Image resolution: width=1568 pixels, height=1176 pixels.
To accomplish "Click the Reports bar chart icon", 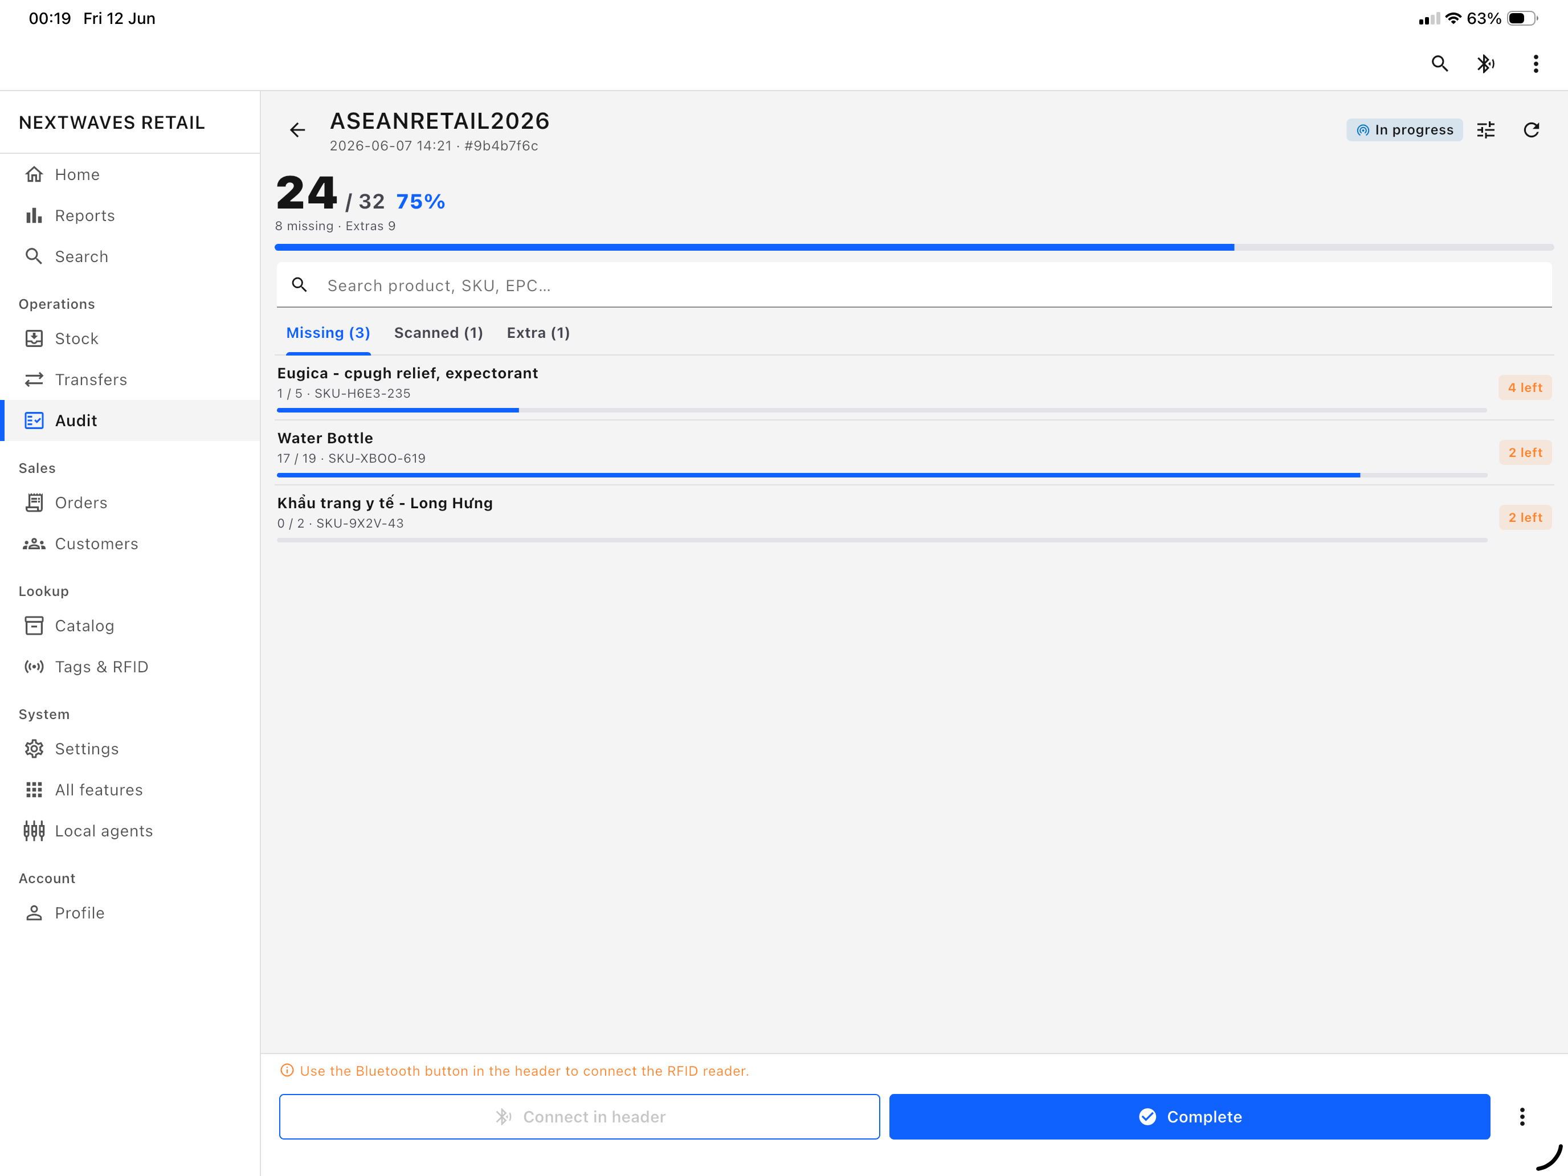I will [34, 215].
